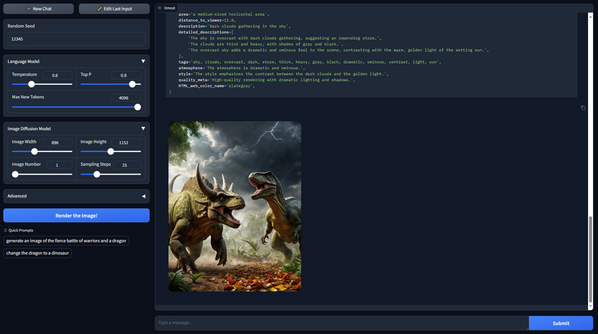Focus the 'Type a message...' text box
The image size is (598, 334).
point(342,323)
